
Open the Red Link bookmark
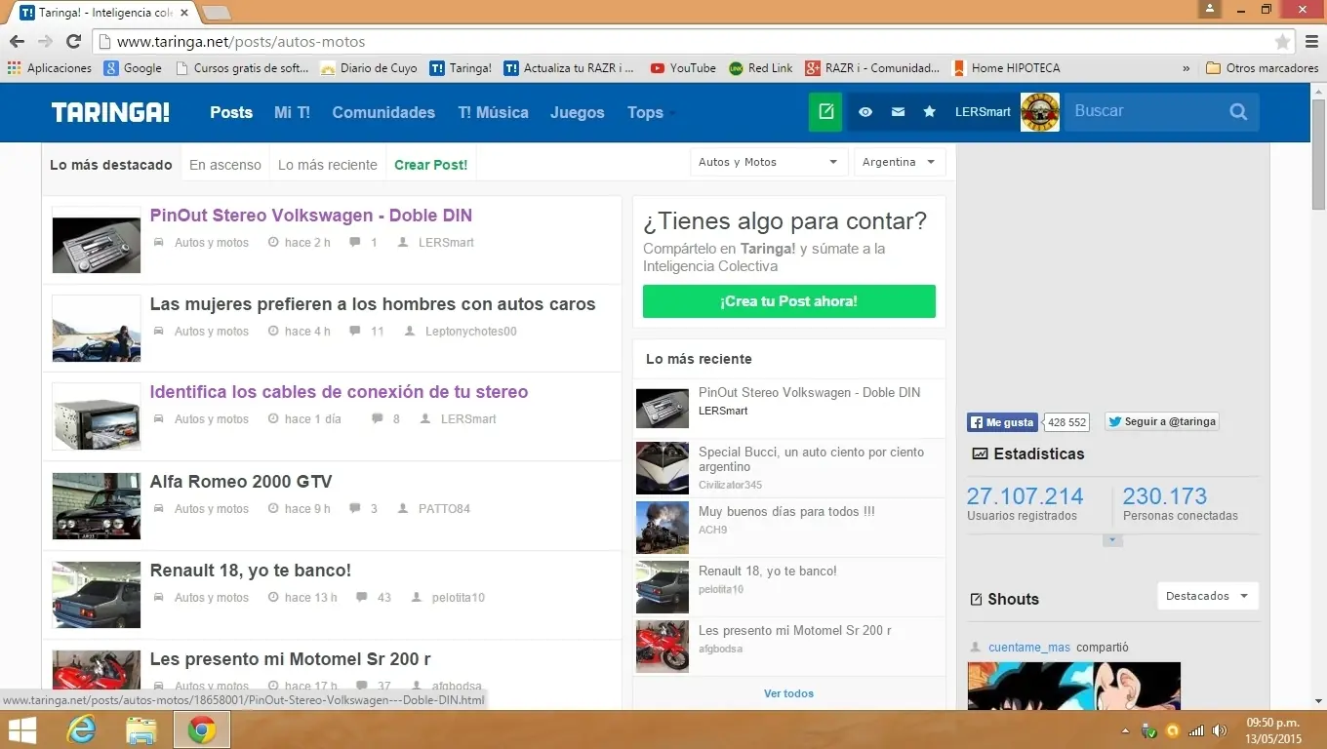(x=761, y=68)
